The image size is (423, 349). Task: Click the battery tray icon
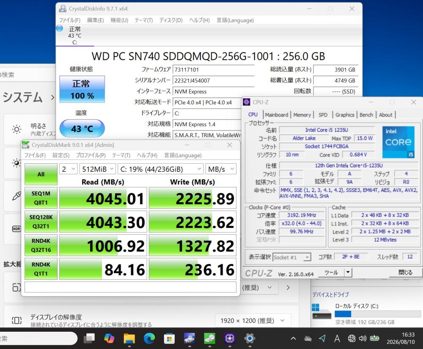(374, 338)
